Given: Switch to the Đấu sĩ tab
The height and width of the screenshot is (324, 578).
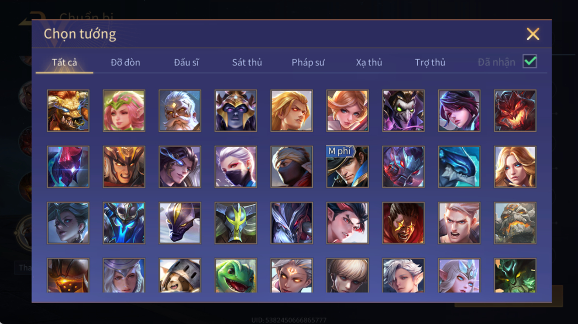Looking at the screenshot, I should pyautogui.click(x=186, y=62).
